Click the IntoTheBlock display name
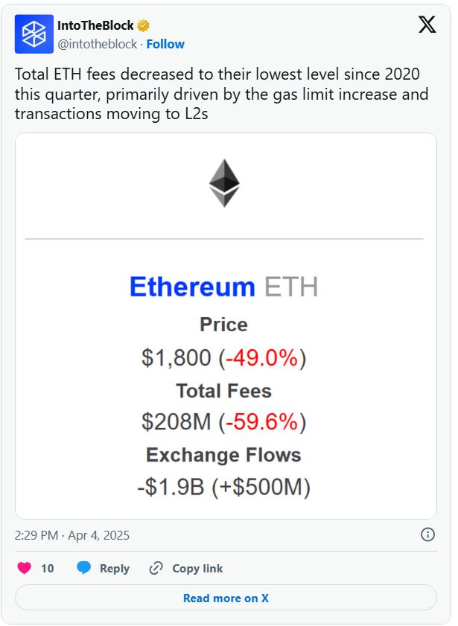458x626 pixels. (93, 26)
